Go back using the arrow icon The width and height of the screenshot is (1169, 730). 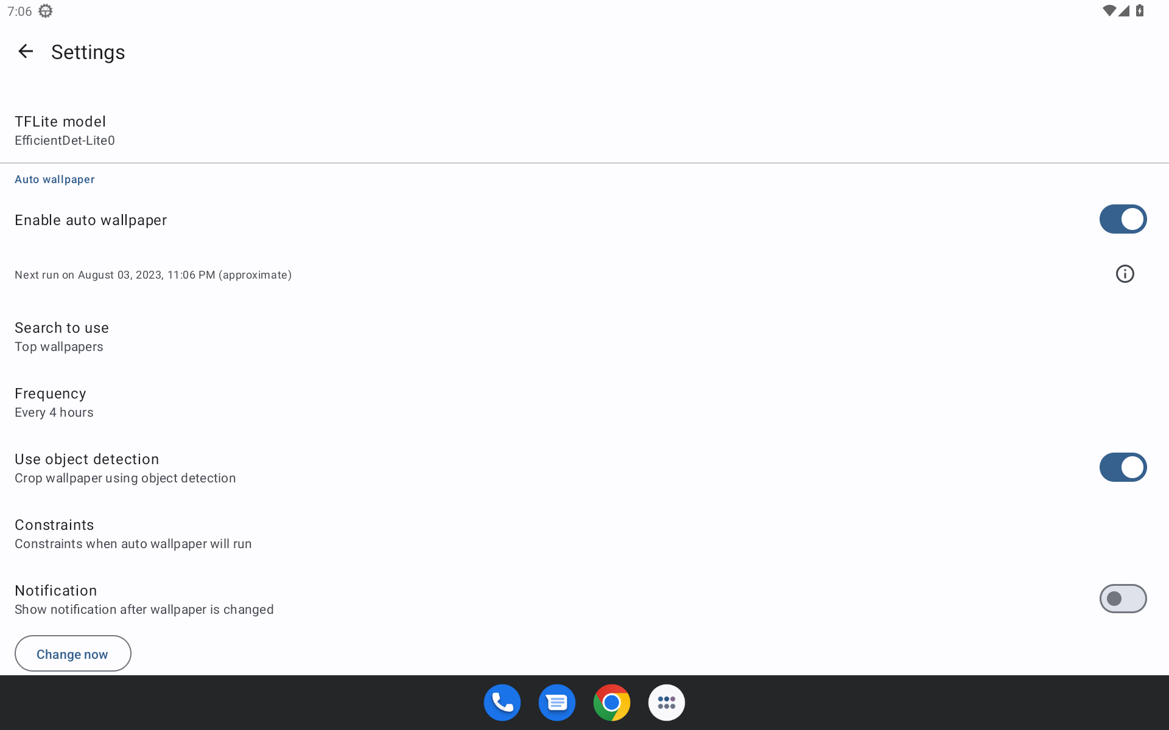coord(26,52)
